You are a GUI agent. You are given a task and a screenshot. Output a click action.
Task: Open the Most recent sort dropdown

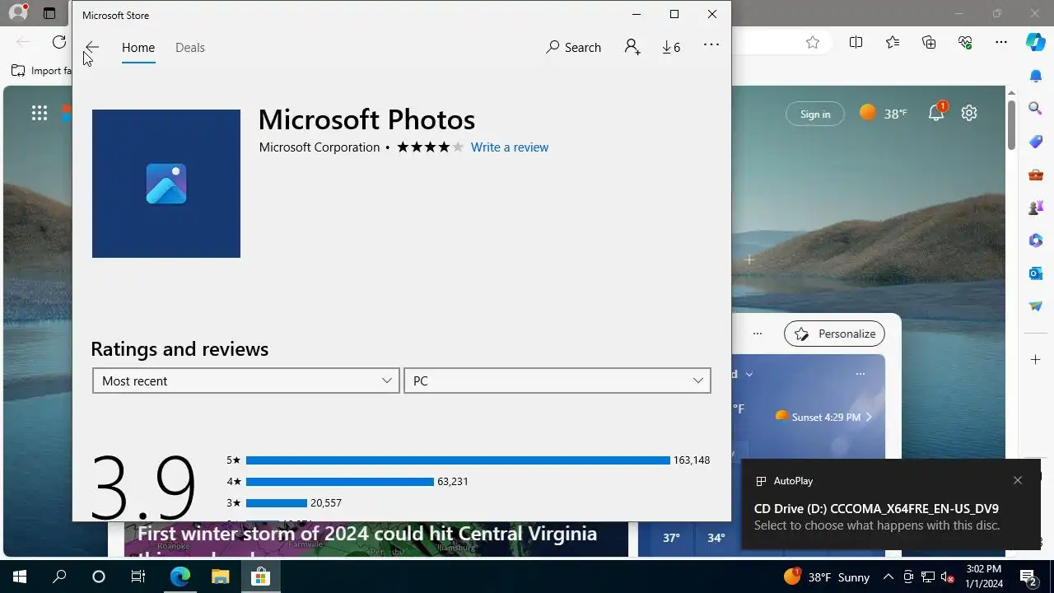tap(246, 381)
